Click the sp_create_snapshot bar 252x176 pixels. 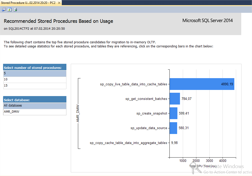(x=173, y=113)
